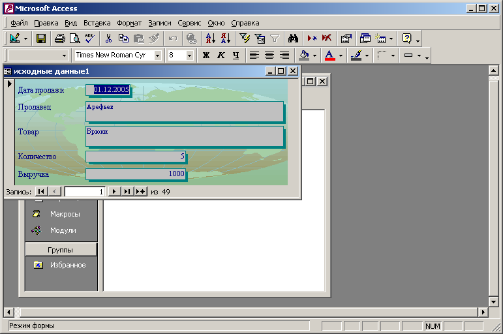This screenshot has width=503, height=334.
Task: Open line color dropdown arrow
Action: (367, 55)
